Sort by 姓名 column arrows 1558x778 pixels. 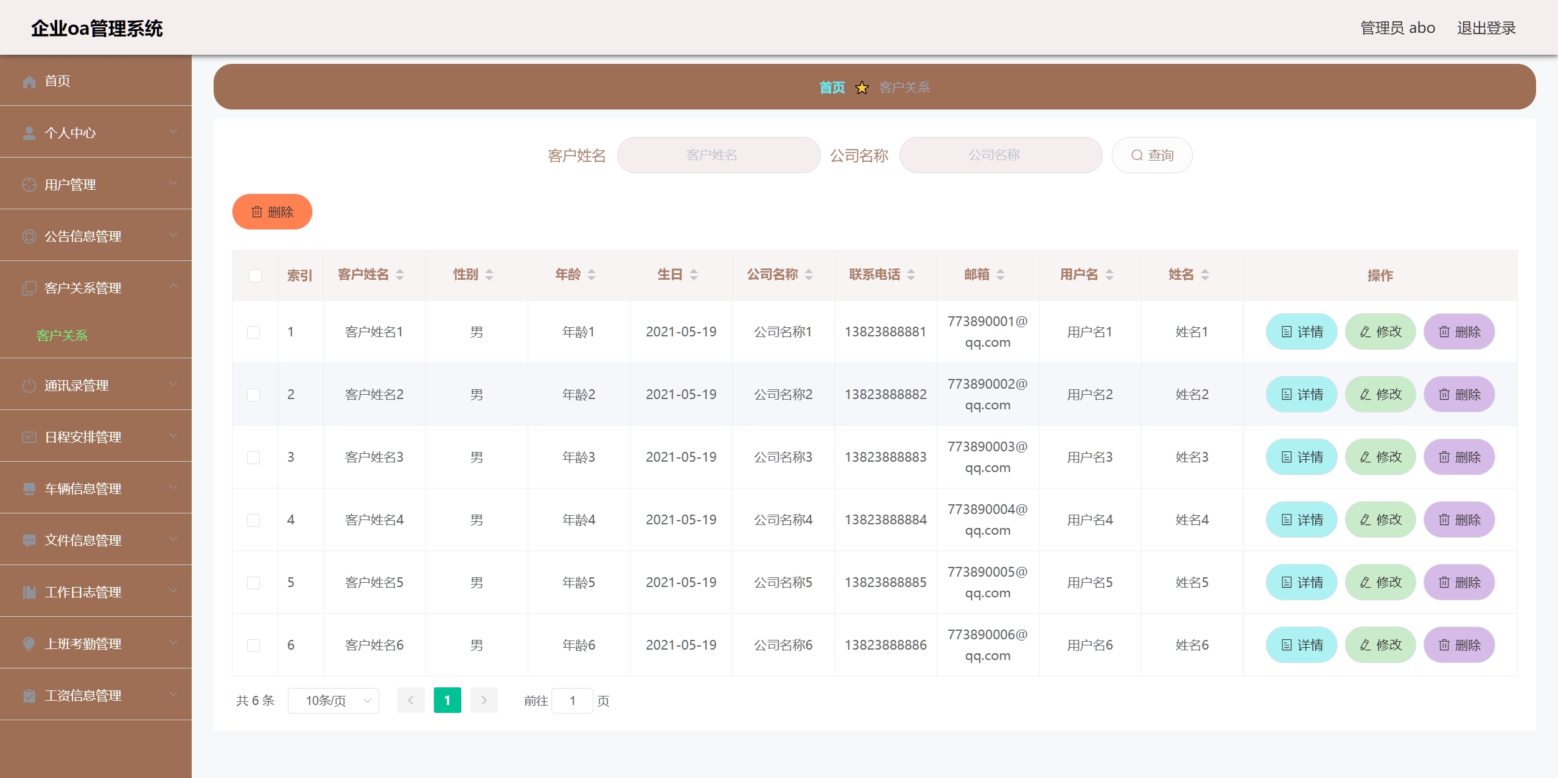pyautogui.click(x=1205, y=275)
